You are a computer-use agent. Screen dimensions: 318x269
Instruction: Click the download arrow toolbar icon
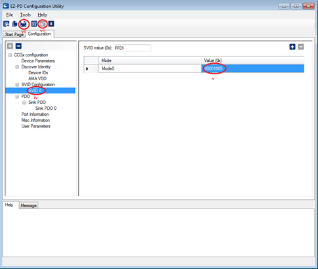[51, 24]
